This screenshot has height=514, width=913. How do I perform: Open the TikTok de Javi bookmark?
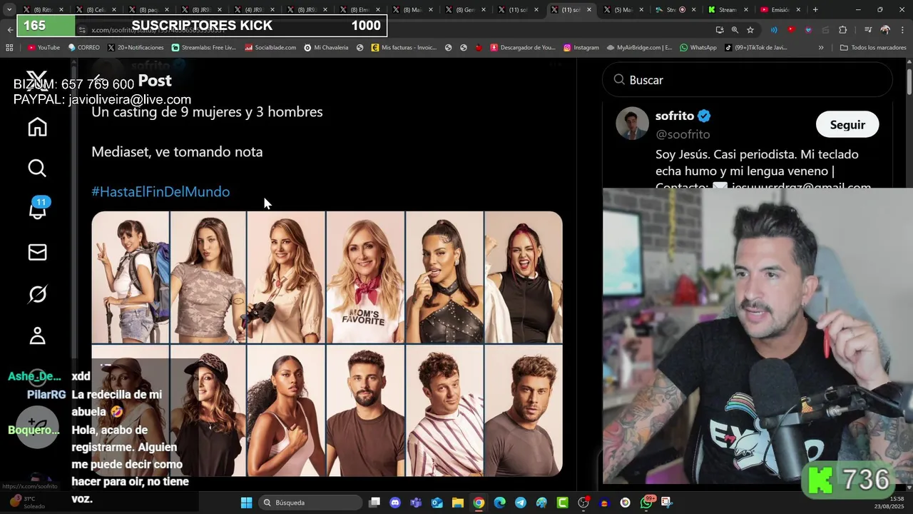(x=755, y=48)
